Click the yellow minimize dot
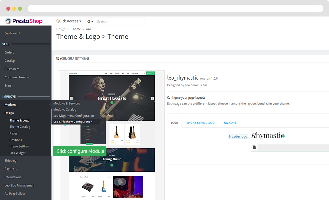This screenshot has height=200, width=329. tap(14, 9)
